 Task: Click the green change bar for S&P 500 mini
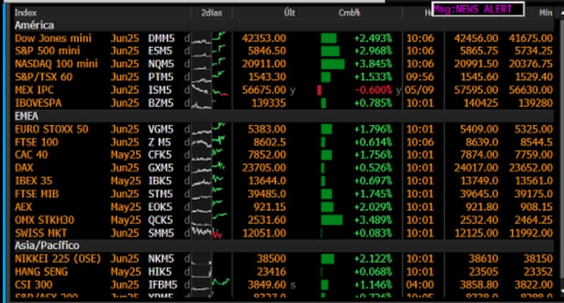tap(330, 51)
